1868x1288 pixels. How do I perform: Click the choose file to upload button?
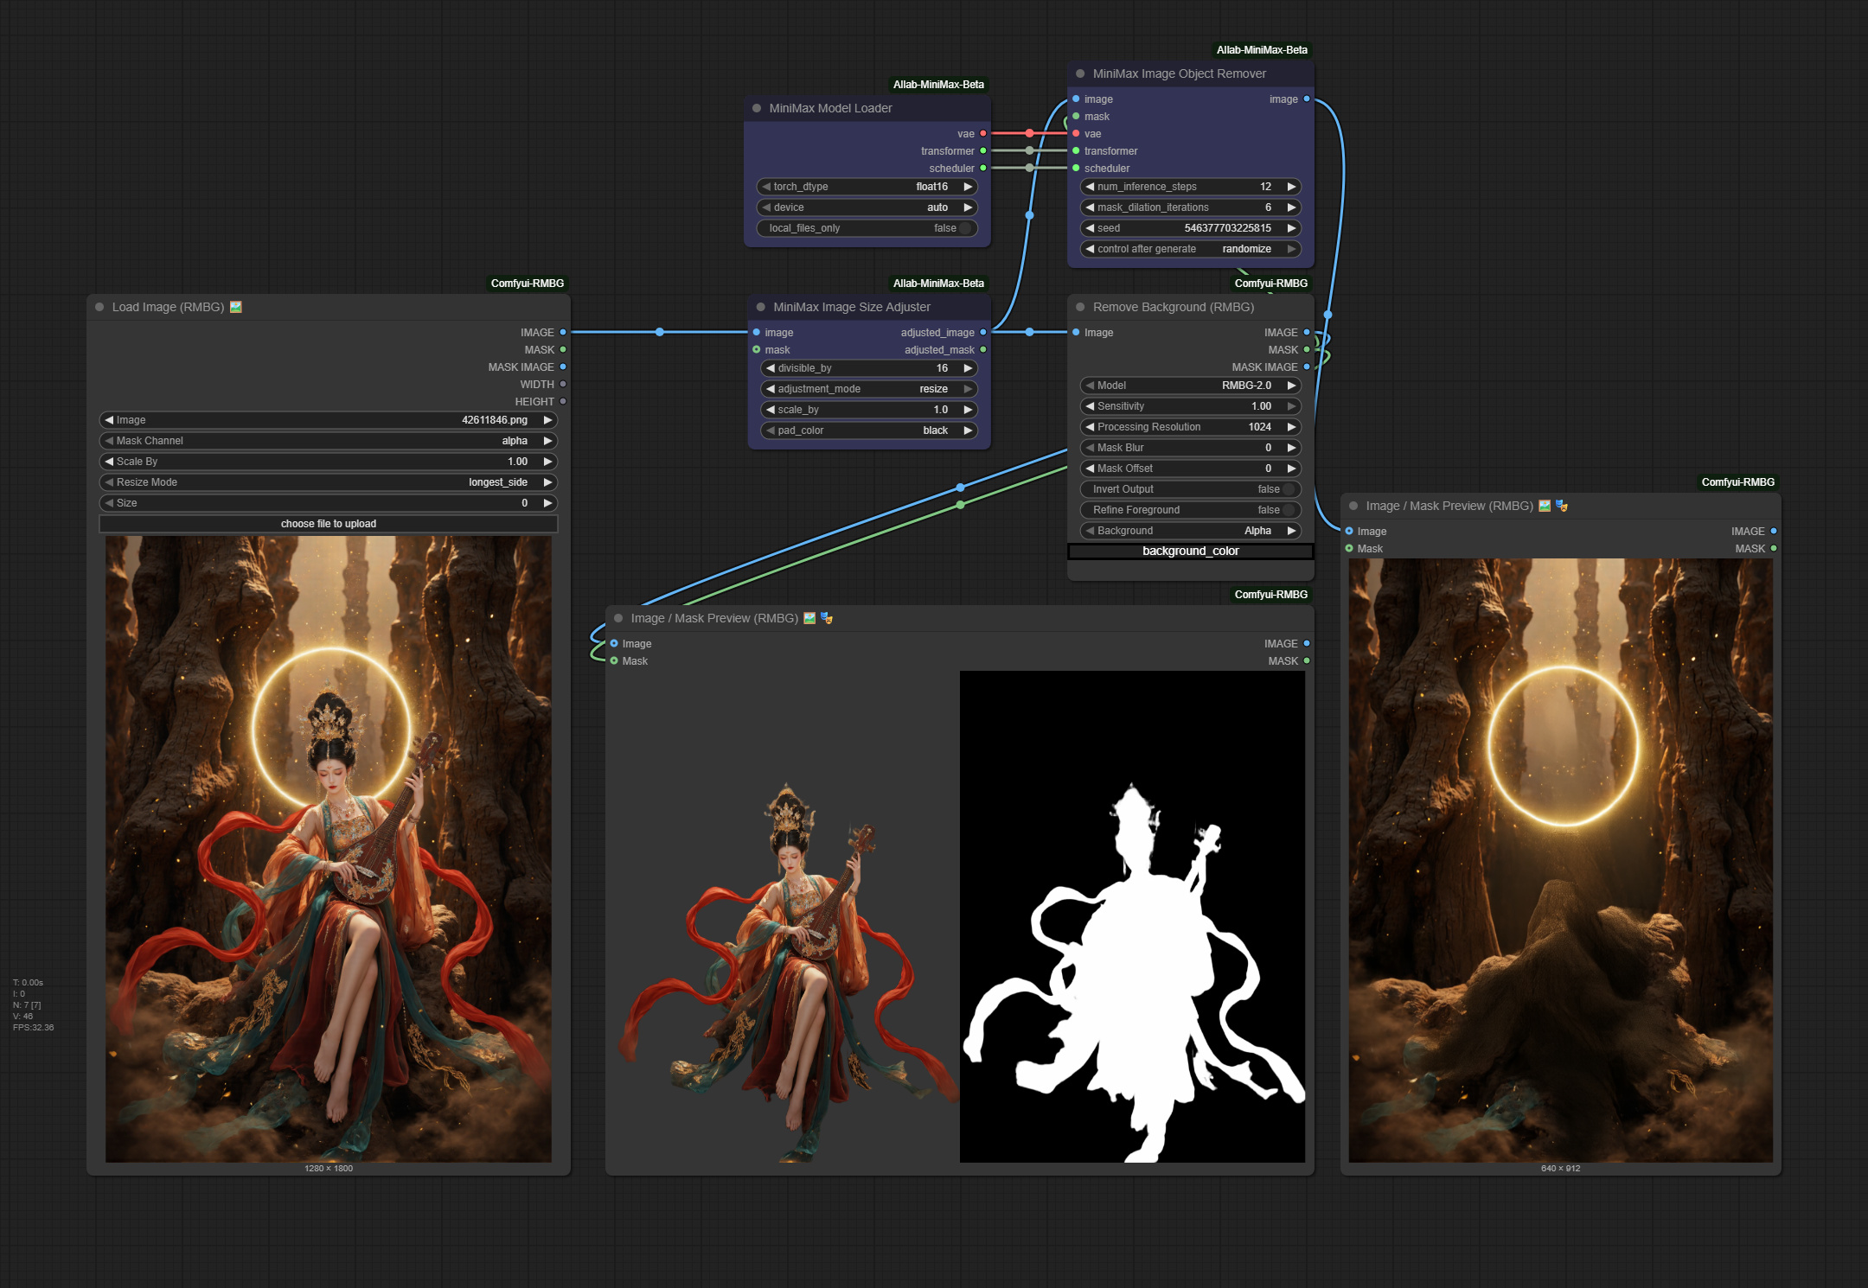329,523
